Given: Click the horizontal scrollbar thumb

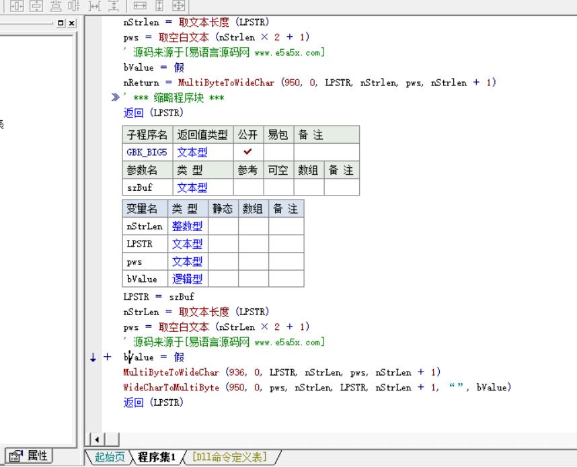Looking at the screenshot, I should (x=112, y=439).
